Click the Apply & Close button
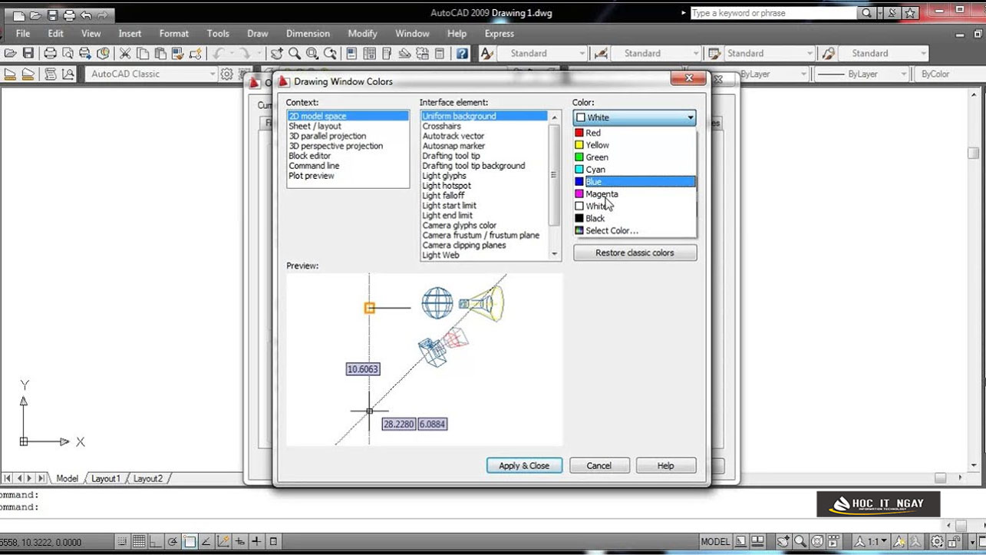The height and width of the screenshot is (555, 986). click(524, 465)
